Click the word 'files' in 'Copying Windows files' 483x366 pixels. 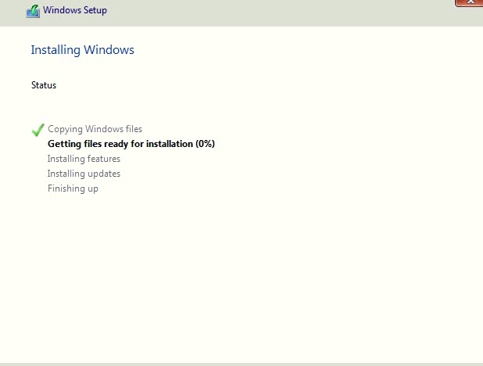[x=131, y=129]
